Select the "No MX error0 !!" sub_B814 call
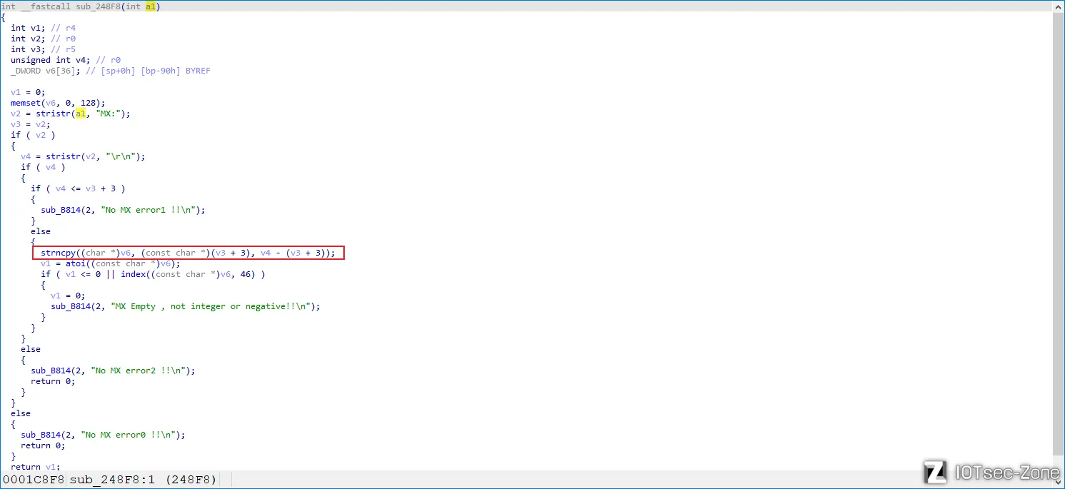The height and width of the screenshot is (489, 1065). pos(103,435)
